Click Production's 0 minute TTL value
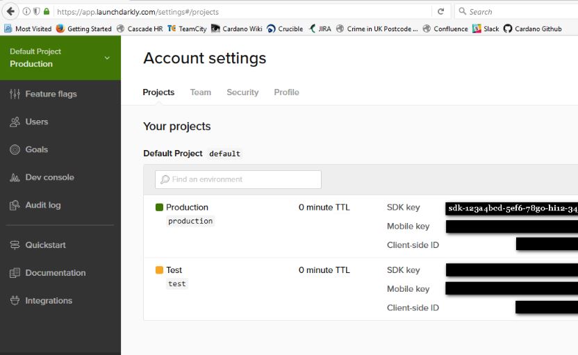 (x=324, y=207)
